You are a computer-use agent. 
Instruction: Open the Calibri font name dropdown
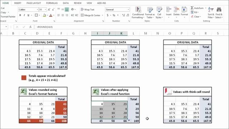point(37,10)
